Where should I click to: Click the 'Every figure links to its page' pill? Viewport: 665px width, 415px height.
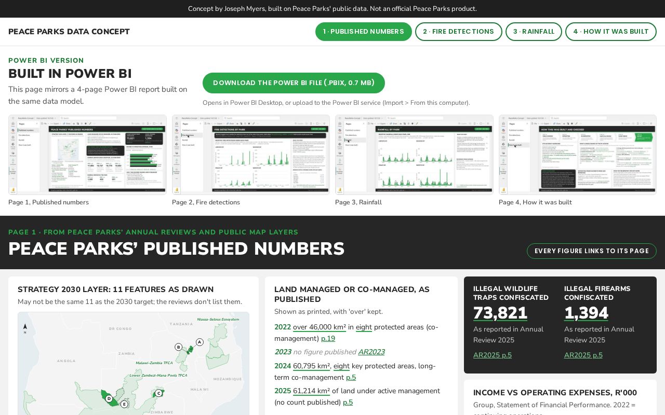click(x=592, y=251)
